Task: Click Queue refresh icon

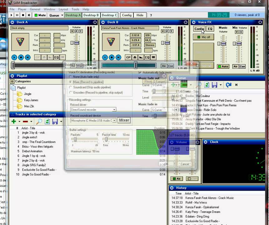Action: coord(207,85)
